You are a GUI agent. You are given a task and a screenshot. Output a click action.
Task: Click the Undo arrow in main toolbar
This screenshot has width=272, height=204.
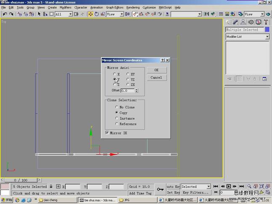5,14
